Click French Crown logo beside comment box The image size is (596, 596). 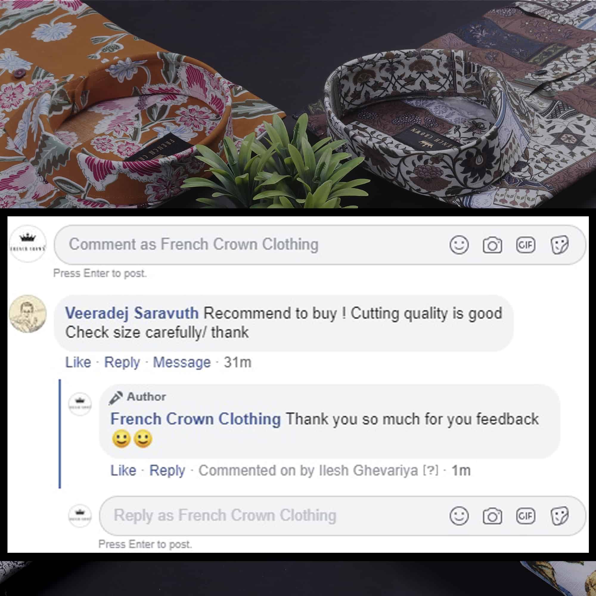[28, 244]
